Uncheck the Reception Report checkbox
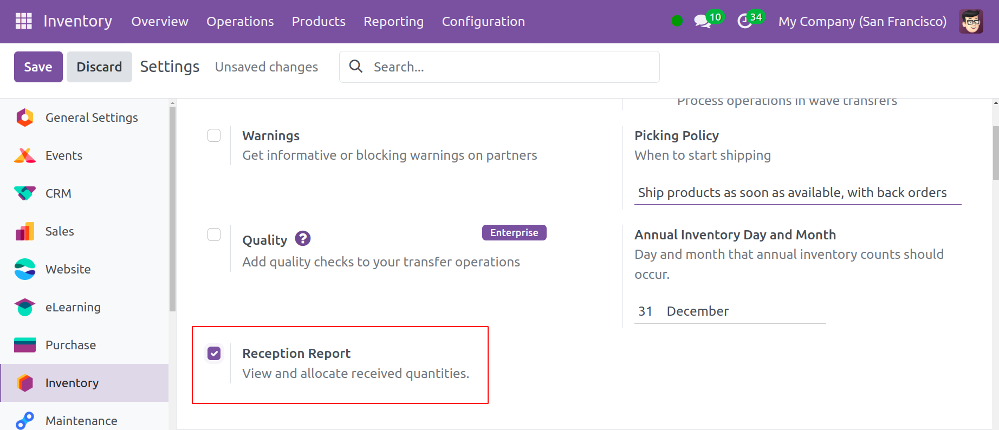Image resolution: width=999 pixels, height=430 pixels. pyautogui.click(x=214, y=354)
